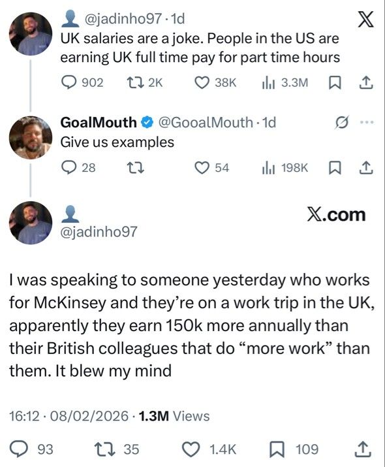Click GoalMouth's profile picture
Screen dimensions: 385x467
(x=31, y=137)
